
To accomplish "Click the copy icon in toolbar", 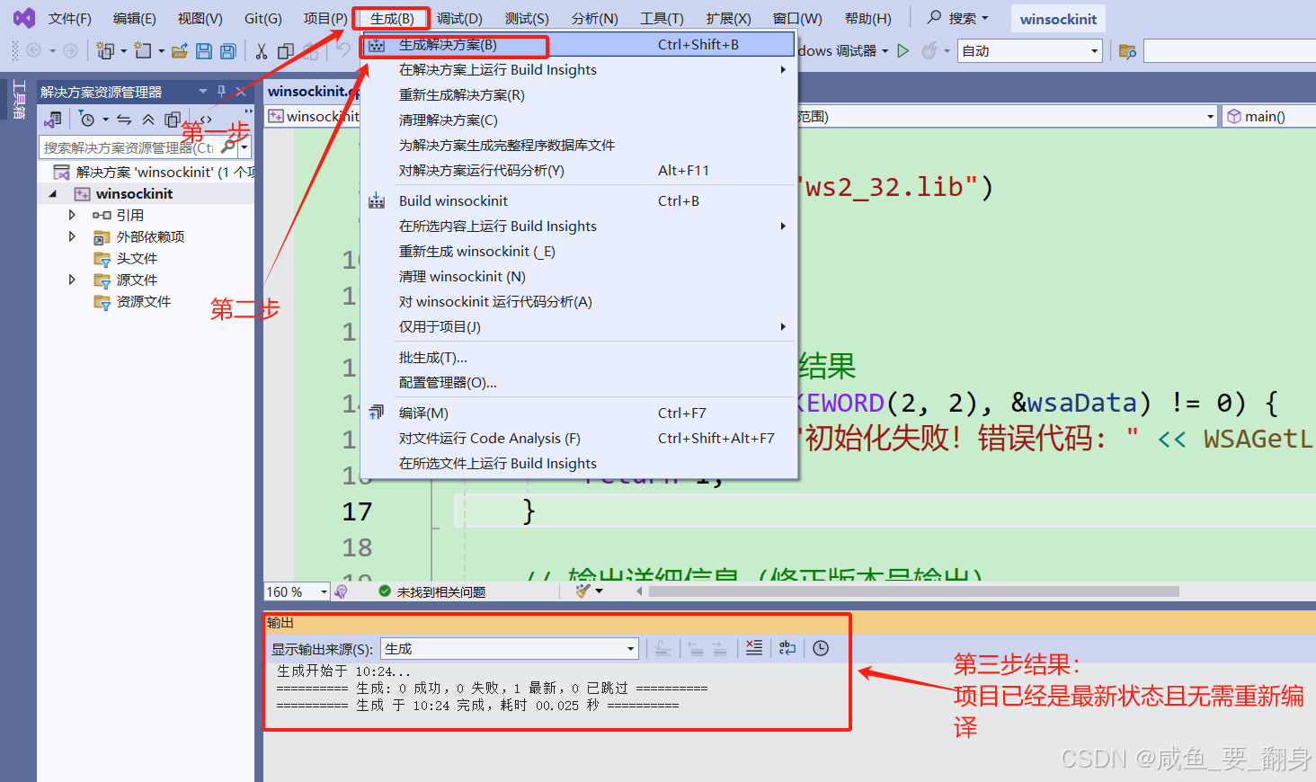I will [x=286, y=51].
